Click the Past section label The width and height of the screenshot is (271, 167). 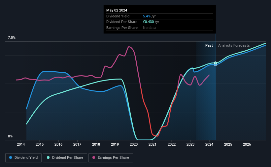pos(209,45)
